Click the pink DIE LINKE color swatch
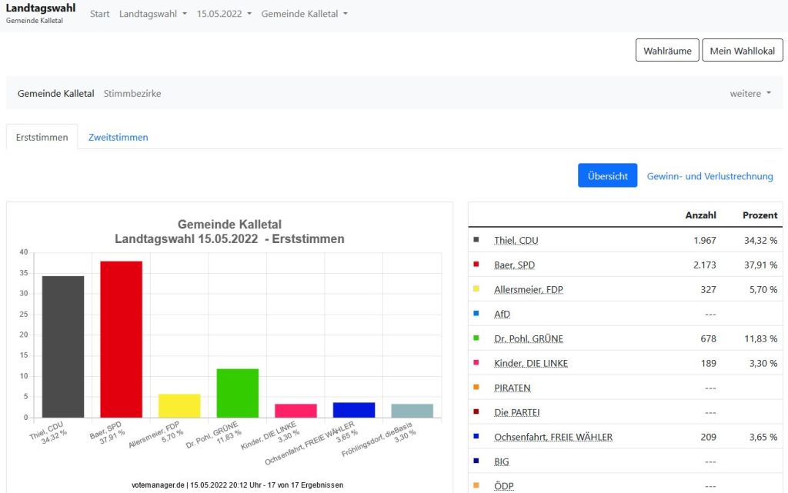The image size is (788, 493). tap(476, 362)
